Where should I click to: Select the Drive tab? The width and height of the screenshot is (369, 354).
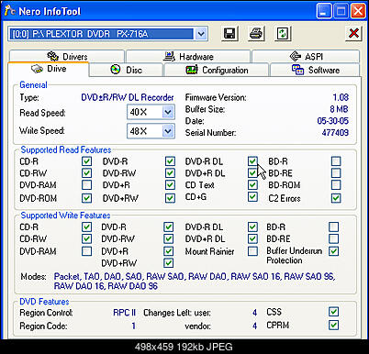[49, 69]
